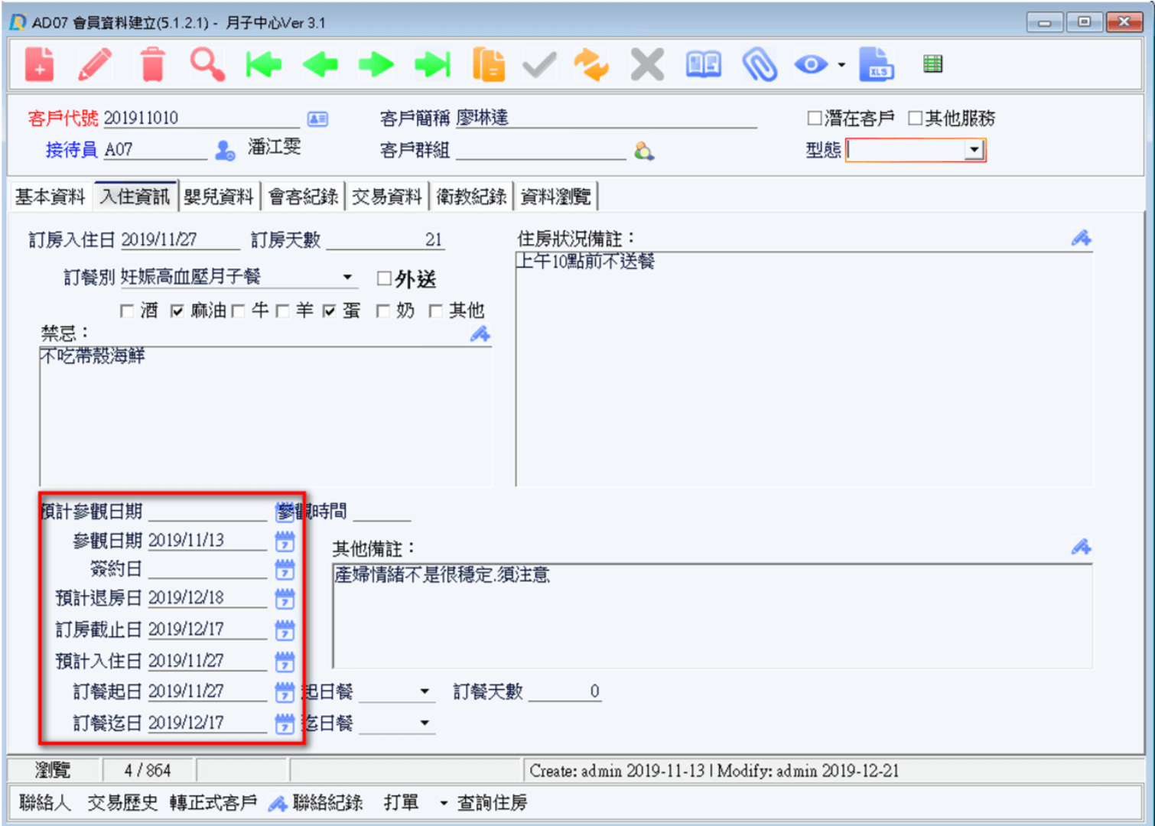Open calendar icon for 訂房截止日
This screenshot has height=826, width=1155.
(285, 630)
